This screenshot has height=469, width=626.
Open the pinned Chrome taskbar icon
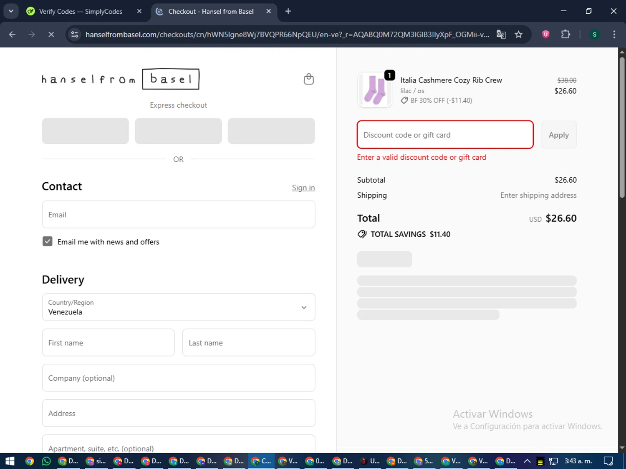(29, 461)
